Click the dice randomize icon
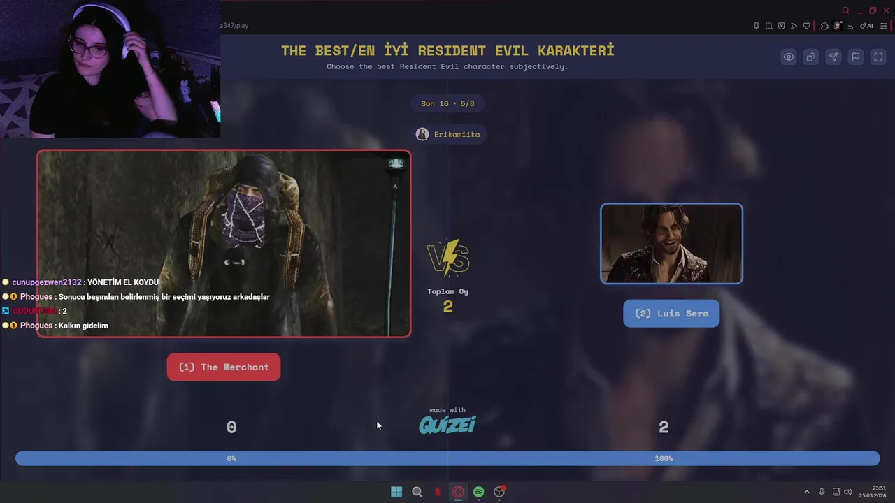895x503 pixels. [811, 57]
